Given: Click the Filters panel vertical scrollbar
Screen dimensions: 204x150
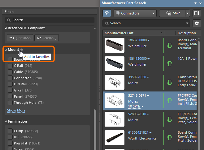Looking at the screenshot, I should click(95, 129).
